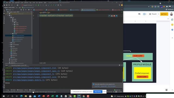Click the taskbar search magnifier

8,96
